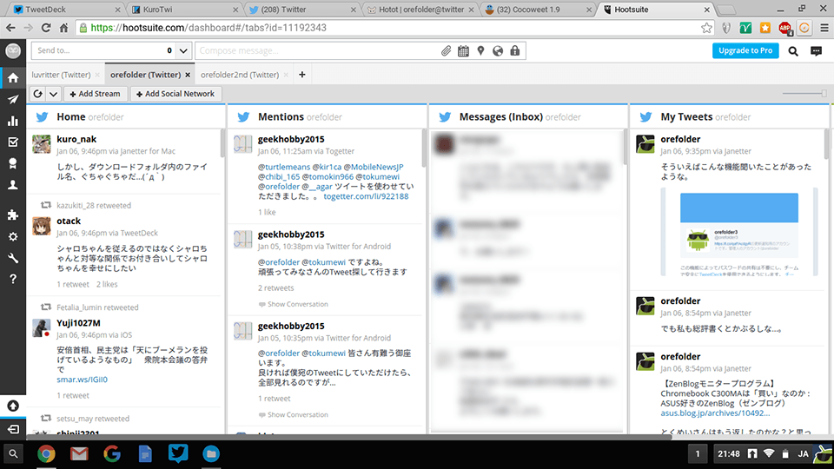The image size is (834, 469).
Task: Add a new Hootsuite tab with plus
Action: tap(302, 75)
